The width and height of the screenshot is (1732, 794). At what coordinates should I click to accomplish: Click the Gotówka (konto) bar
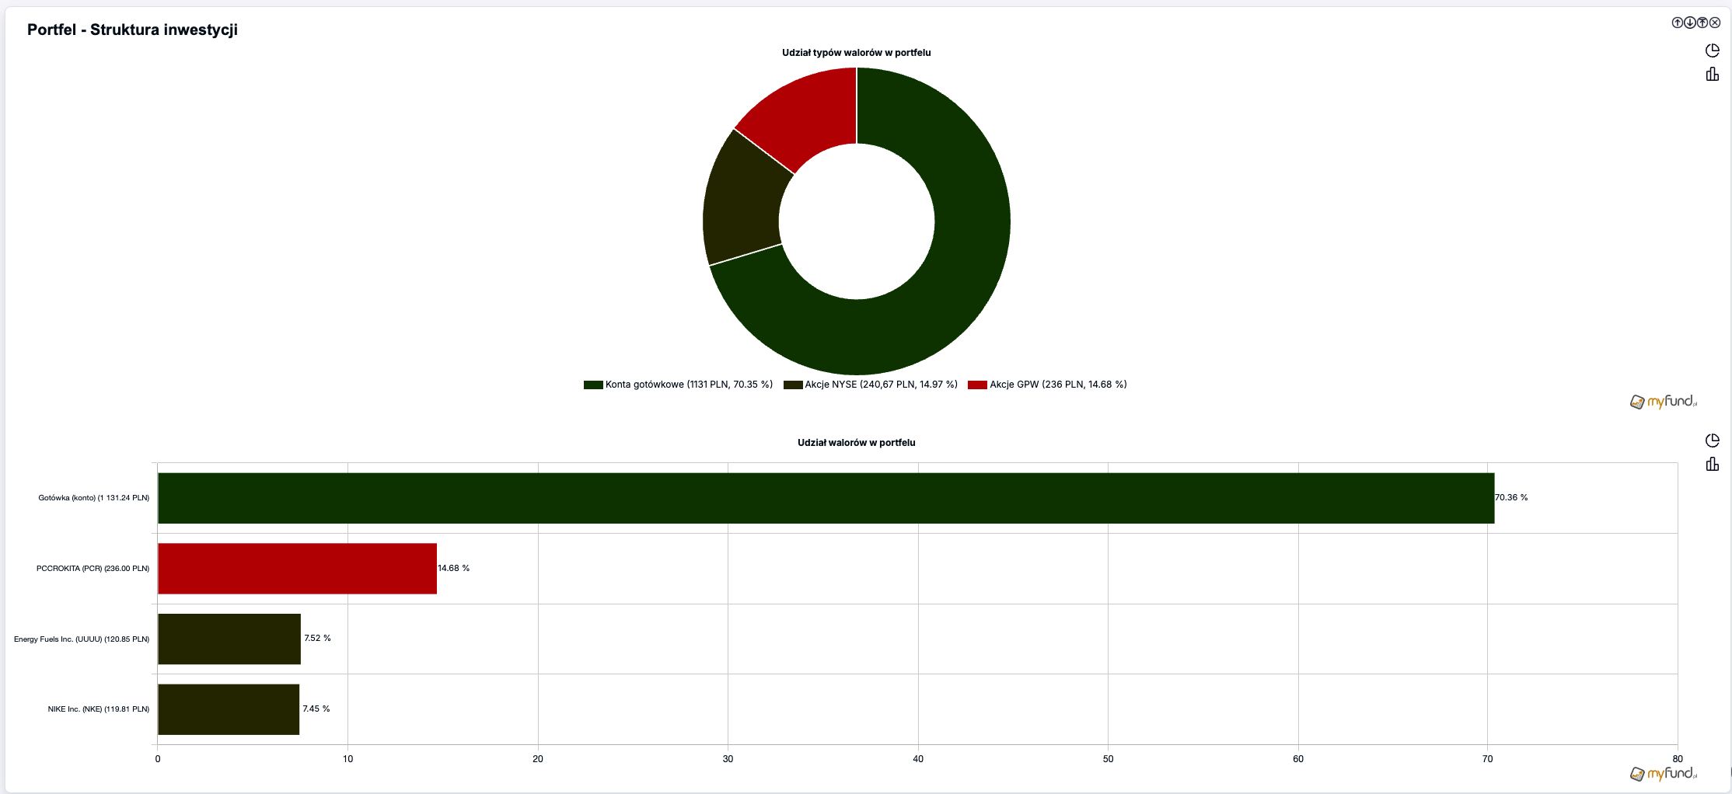tap(824, 498)
